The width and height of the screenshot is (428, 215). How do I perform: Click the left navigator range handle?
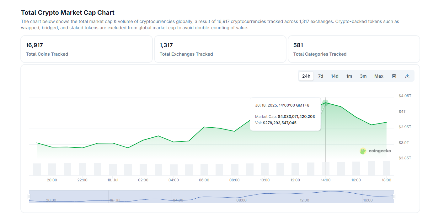coord(29,196)
